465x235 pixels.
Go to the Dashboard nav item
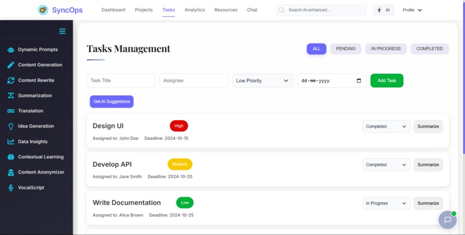(x=113, y=10)
